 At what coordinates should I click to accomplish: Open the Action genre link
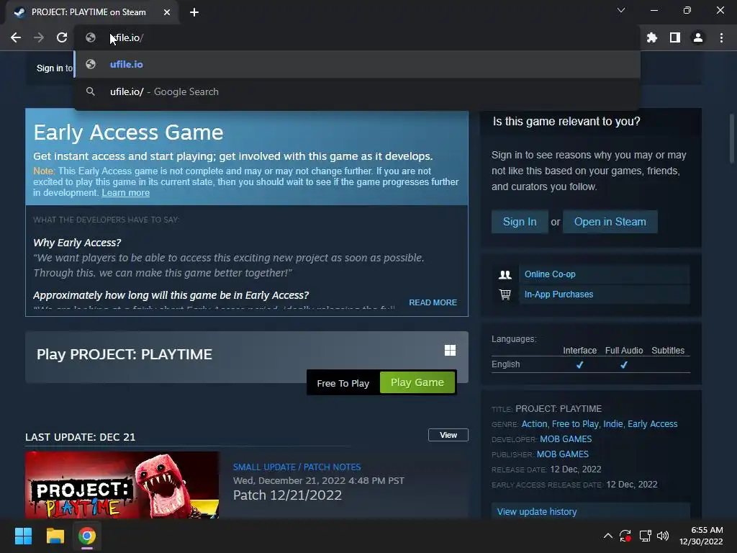click(x=535, y=423)
